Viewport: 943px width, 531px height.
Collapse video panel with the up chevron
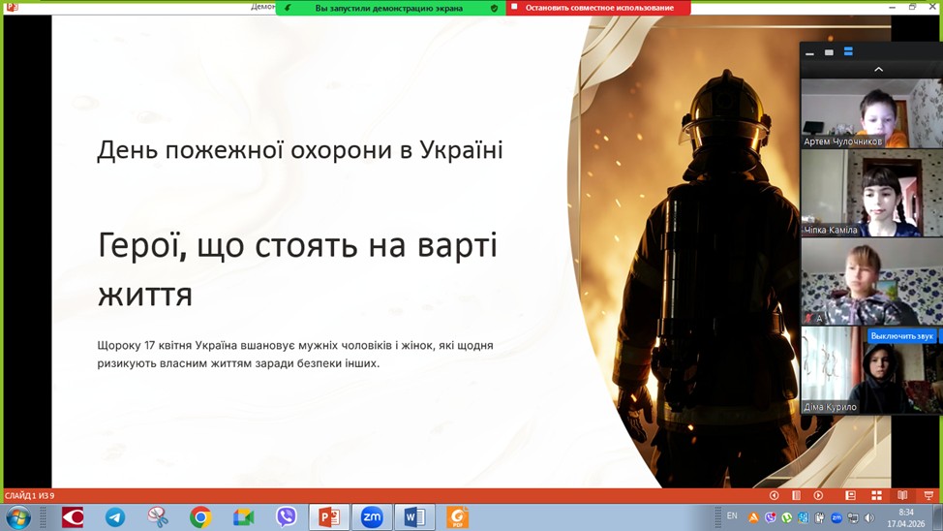pos(878,70)
